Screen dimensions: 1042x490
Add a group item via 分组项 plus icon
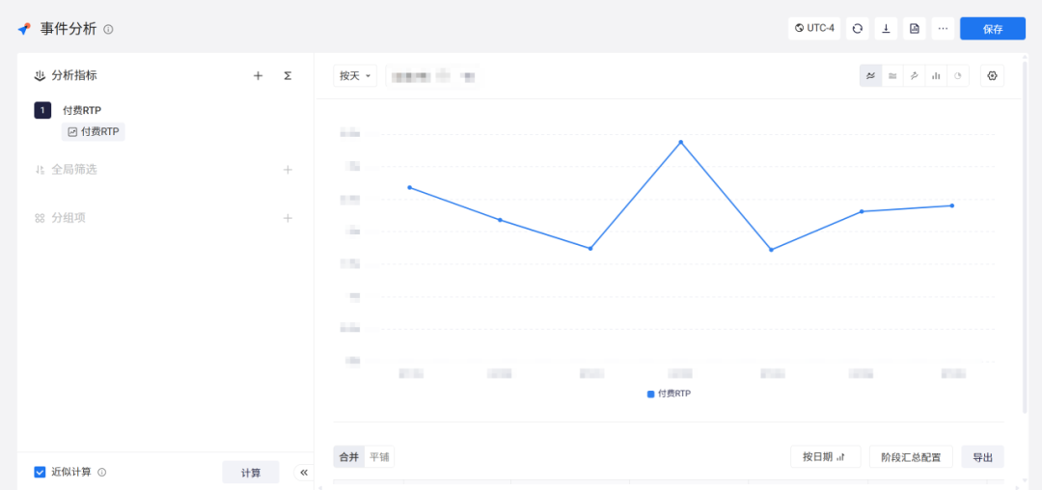288,218
